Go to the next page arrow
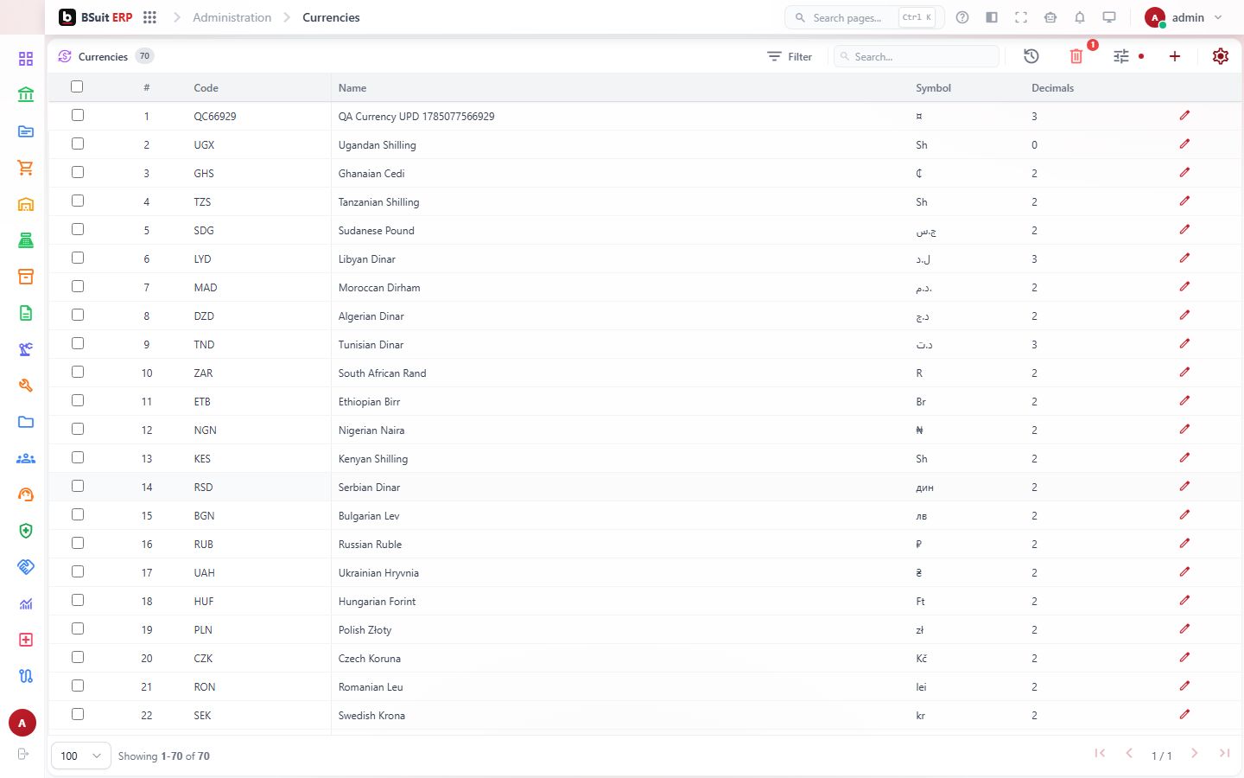Screen dimensions: 1244x778 [x=1195, y=754]
